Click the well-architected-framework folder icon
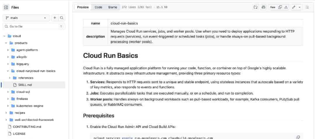 coord(11,120)
